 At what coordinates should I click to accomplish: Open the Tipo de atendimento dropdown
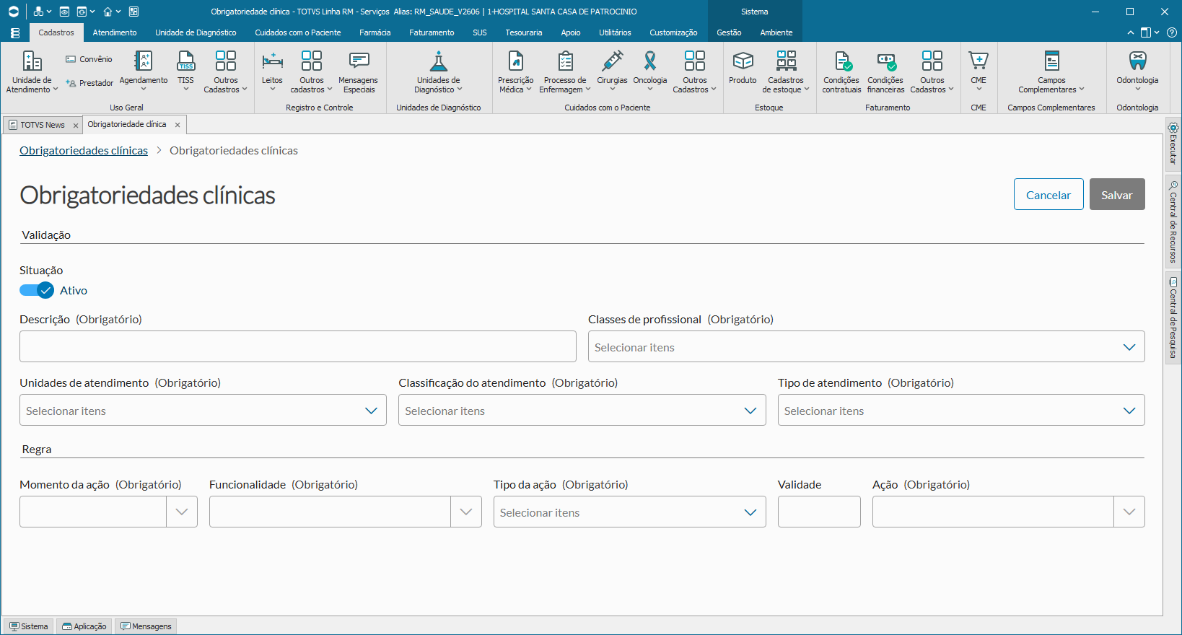(961, 410)
